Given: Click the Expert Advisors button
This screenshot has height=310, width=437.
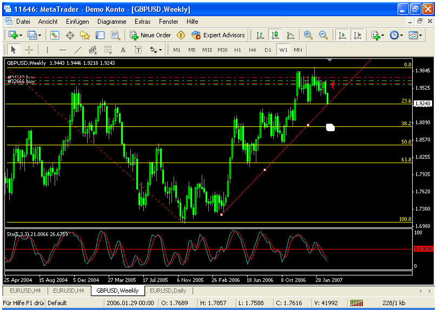Looking at the screenshot, I should pos(218,35).
